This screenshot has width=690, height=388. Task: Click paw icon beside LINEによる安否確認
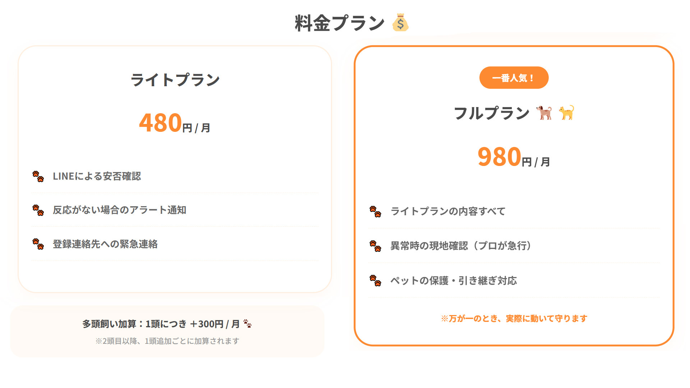coord(38,176)
